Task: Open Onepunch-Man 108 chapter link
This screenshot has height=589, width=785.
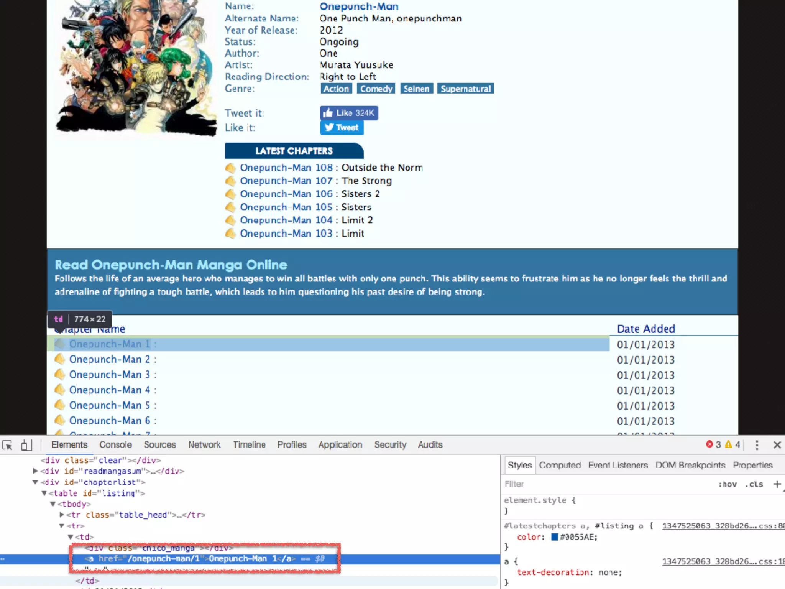Action: (286, 168)
